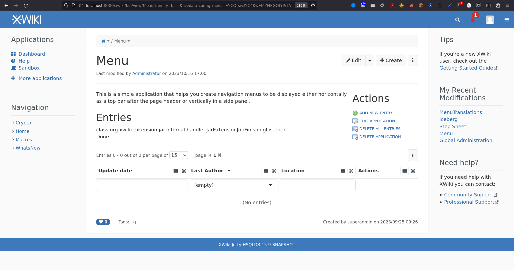Click the home breadcrumb icon

[x=103, y=41]
